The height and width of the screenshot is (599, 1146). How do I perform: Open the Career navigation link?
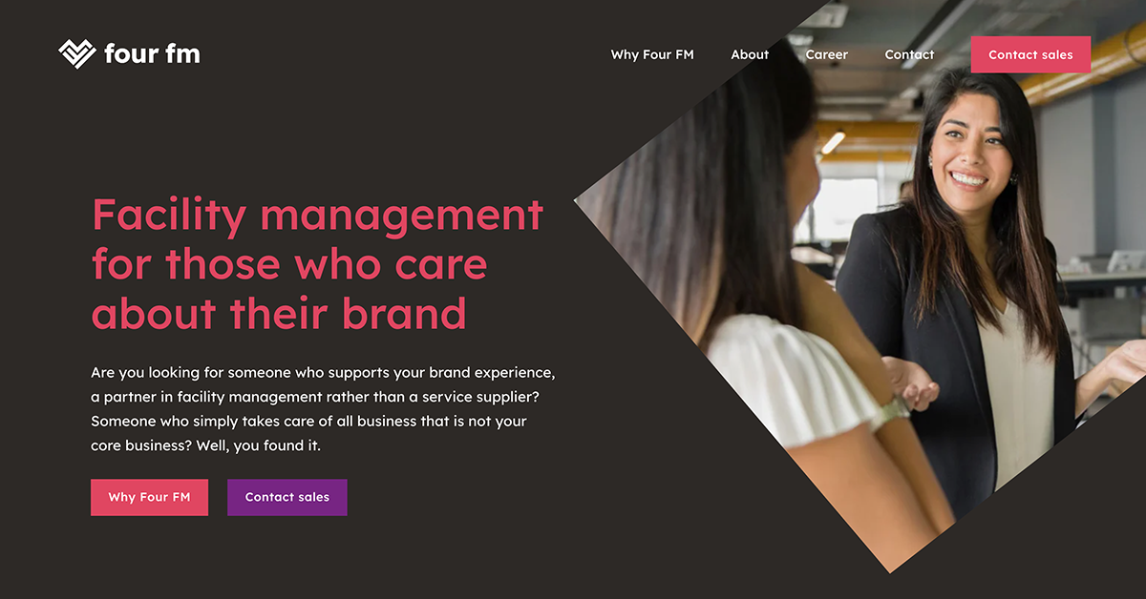[x=826, y=54]
